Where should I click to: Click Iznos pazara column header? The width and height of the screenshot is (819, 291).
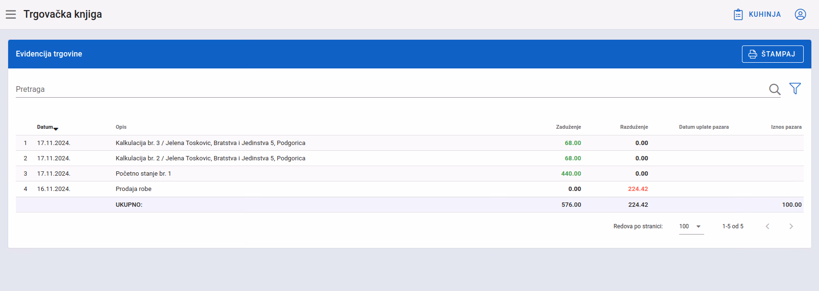[x=786, y=127]
